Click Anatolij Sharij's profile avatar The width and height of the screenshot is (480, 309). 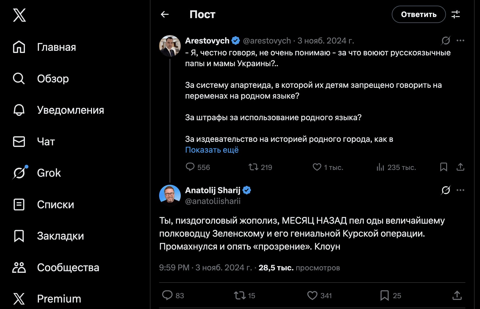point(170,196)
